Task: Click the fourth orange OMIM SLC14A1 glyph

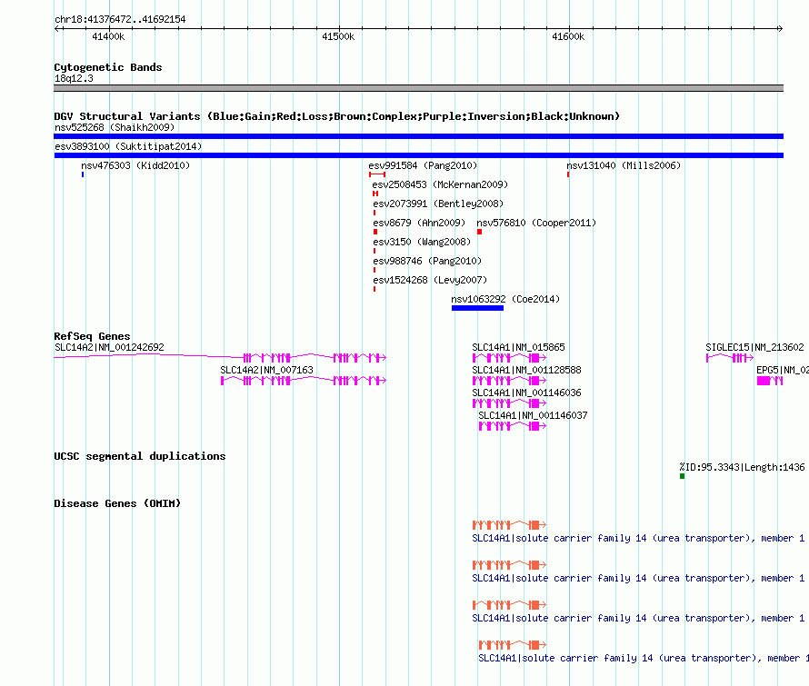Action: [513, 645]
